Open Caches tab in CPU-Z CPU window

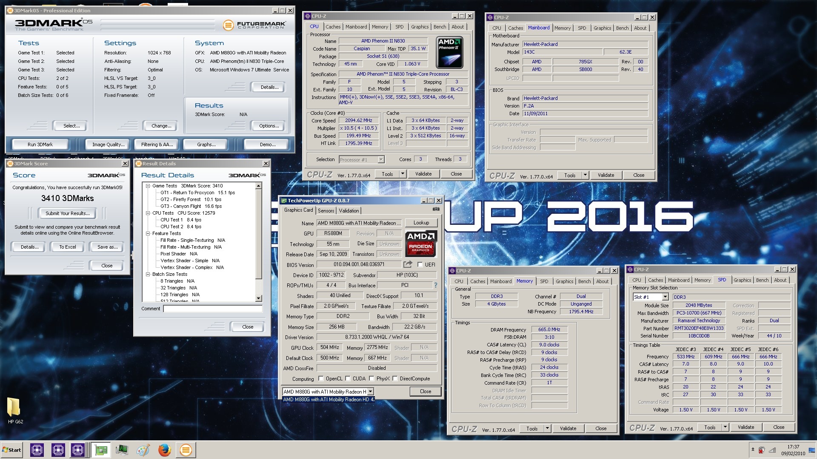tap(333, 27)
